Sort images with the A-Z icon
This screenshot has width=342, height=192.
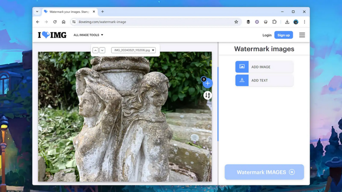[207, 95]
